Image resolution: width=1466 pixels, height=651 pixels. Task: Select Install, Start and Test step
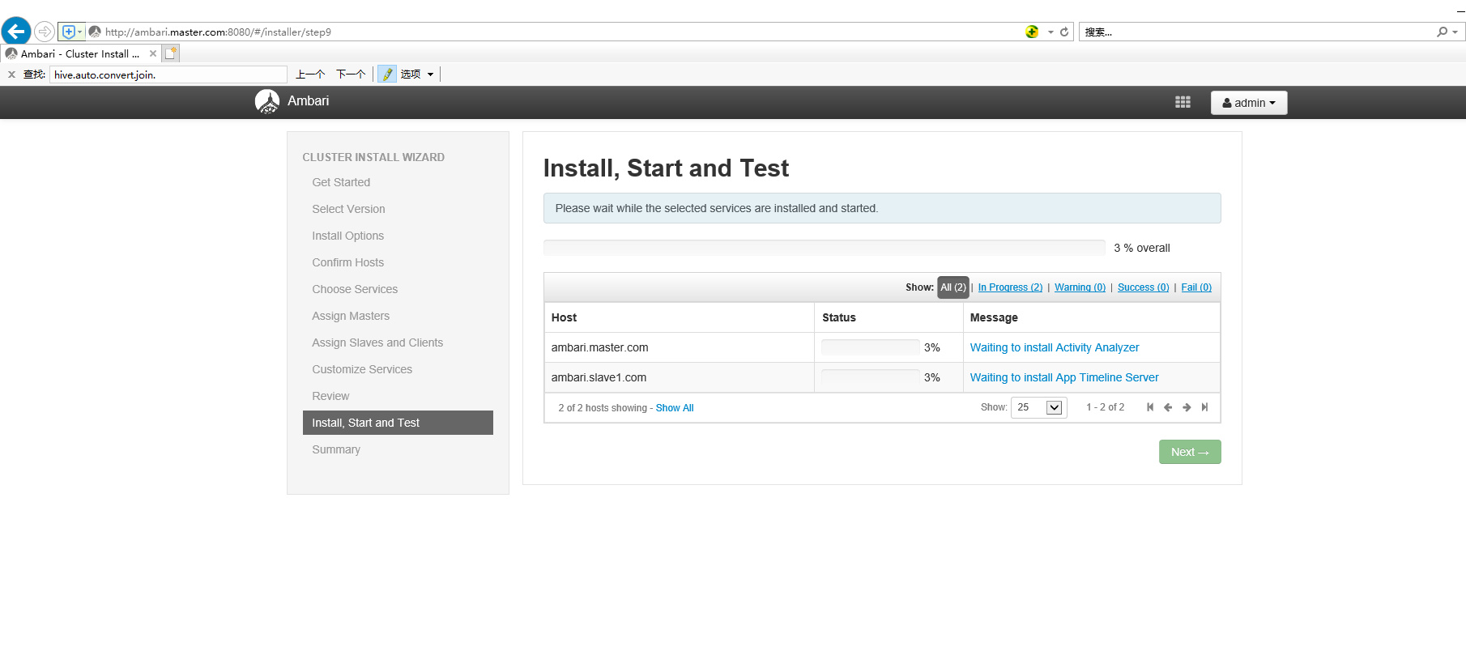point(398,423)
